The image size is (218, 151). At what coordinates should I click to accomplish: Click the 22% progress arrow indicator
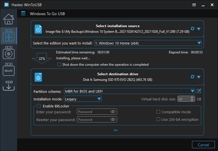[42, 58]
